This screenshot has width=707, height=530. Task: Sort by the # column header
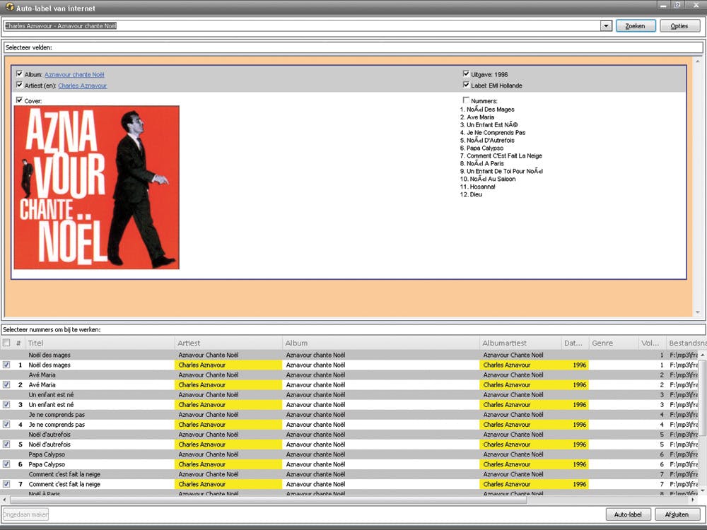click(x=18, y=343)
